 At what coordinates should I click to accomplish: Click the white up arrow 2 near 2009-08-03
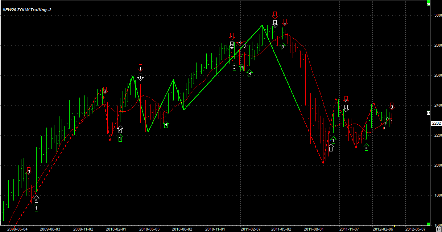(x=36, y=199)
